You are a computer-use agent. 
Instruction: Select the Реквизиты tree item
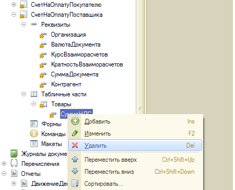(56, 25)
